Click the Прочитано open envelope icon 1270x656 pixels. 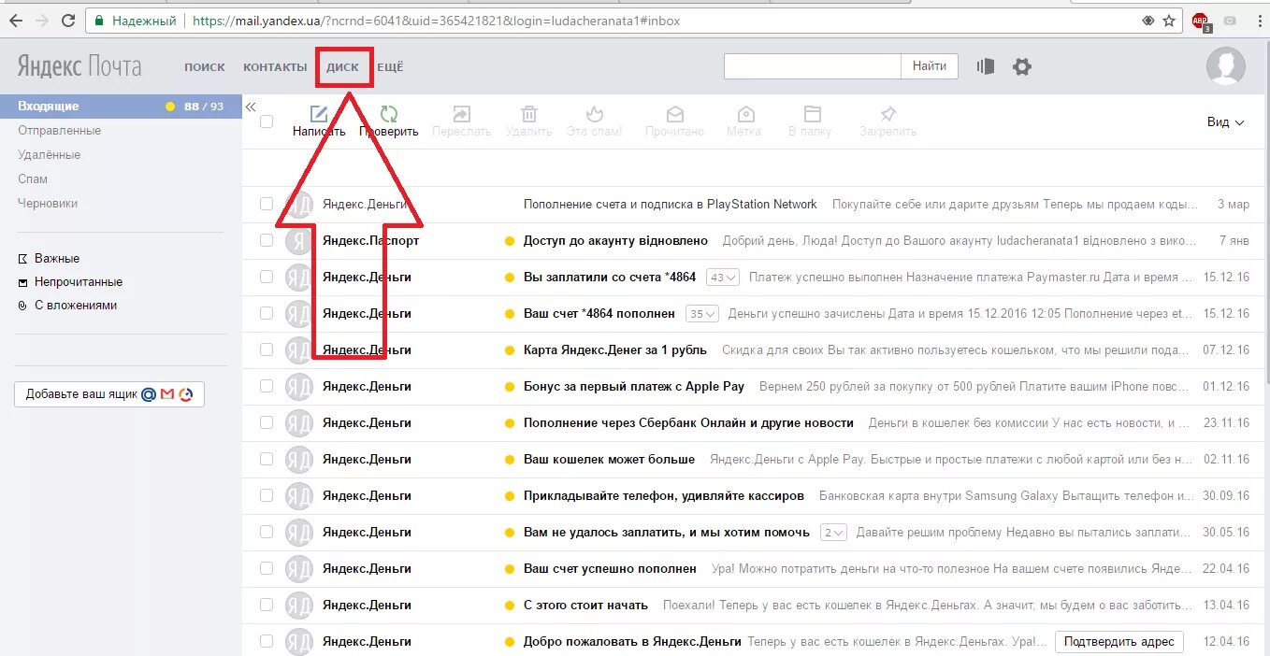674,114
